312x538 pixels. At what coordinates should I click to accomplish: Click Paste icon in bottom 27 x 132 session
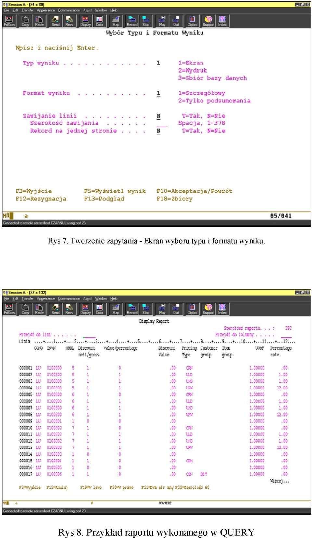(39, 309)
